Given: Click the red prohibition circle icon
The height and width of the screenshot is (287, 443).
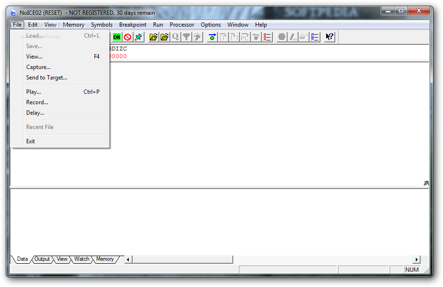Looking at the screenshot, I should coord(128,37).
